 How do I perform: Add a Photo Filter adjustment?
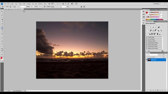[158, 31]
